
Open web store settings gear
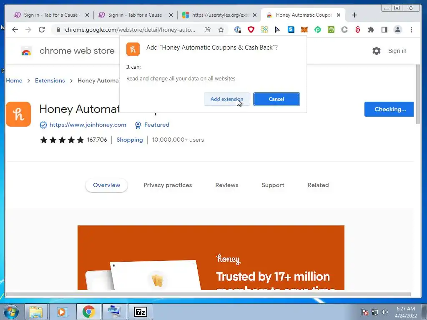point(377,51)
